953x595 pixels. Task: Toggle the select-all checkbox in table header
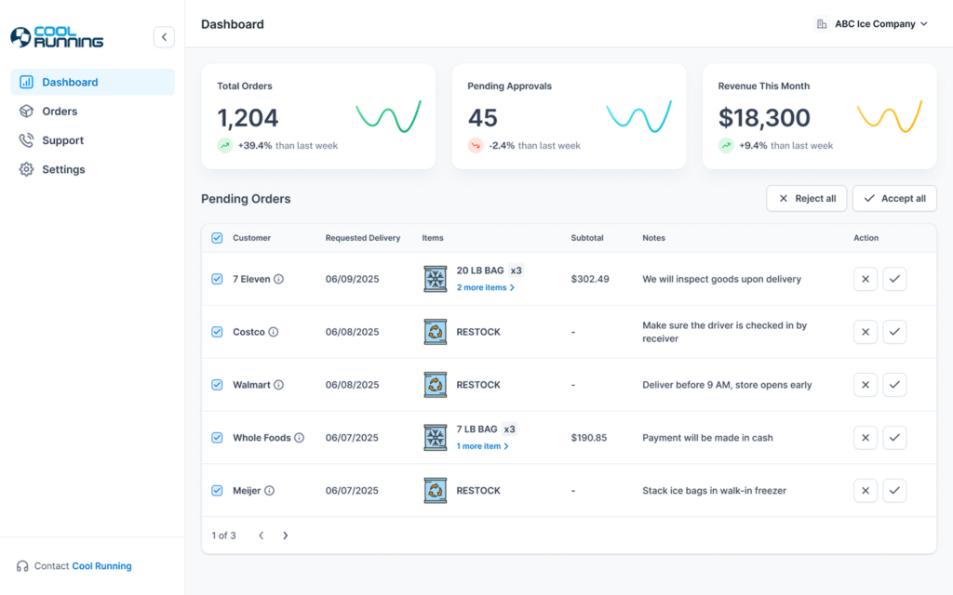tap(217, 238)
